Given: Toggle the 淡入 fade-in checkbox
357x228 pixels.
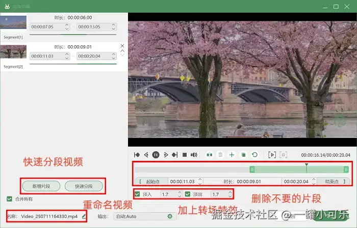Looking at the screenshot, I should click(x=137, y=194).
